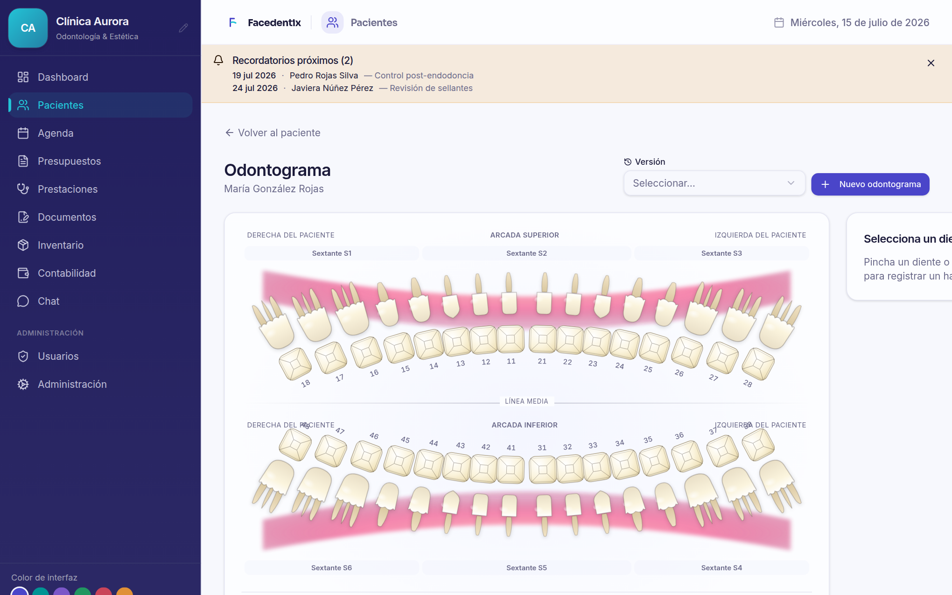Select the teal interface color swatch
This screenshot has width=952, height=595.
41,592
